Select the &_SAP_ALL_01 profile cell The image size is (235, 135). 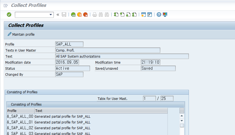coord(20,122)
